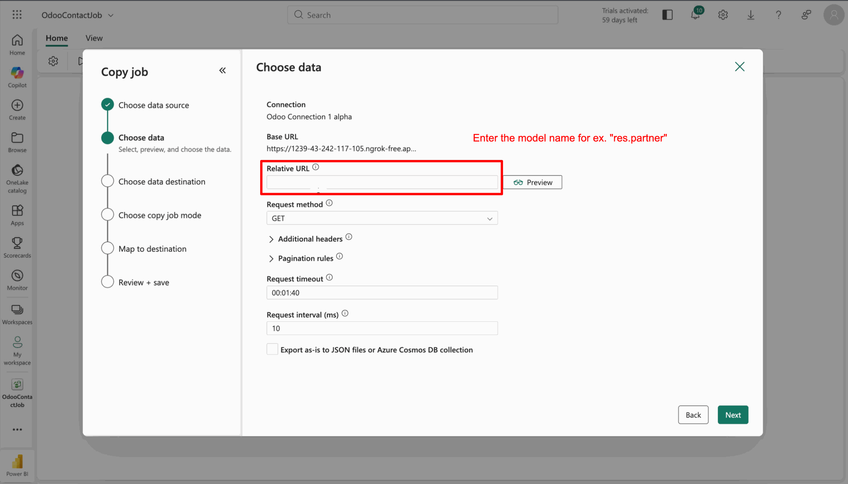Screen dimensions: 848x484
Task: Open the app launcher grid icon
Action: (17, 15)
